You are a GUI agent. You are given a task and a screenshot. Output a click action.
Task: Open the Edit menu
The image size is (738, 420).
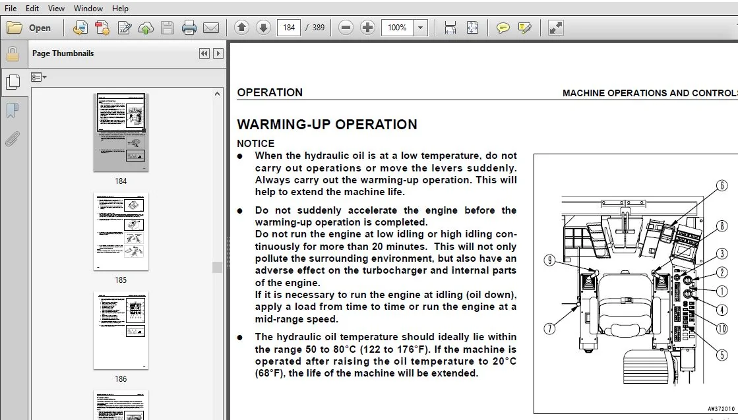coord(32,9)
